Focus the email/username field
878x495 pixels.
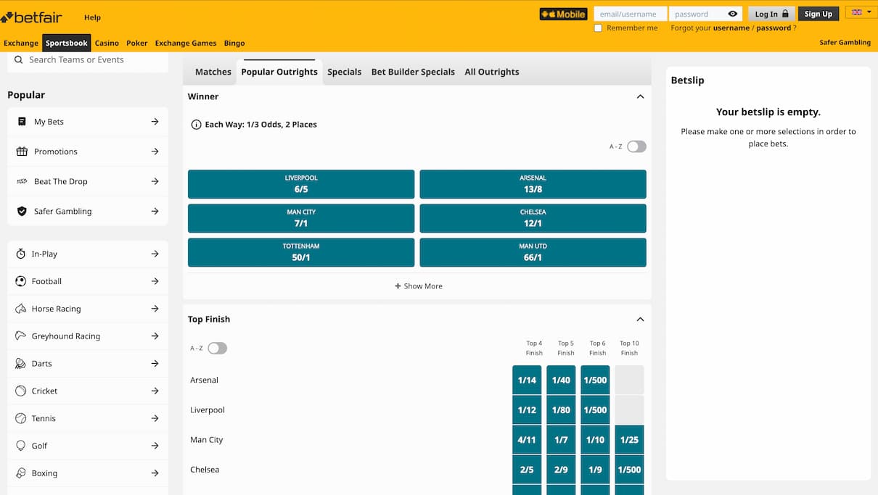630,14
